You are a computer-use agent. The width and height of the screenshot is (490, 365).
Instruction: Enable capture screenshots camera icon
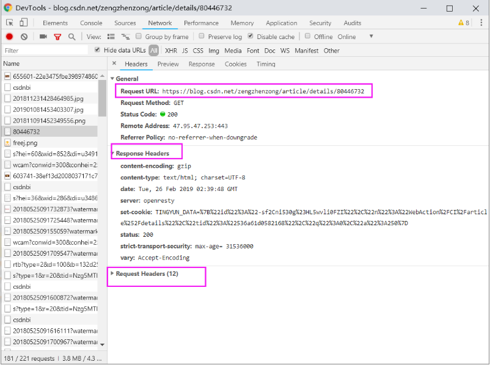point(42,37)
